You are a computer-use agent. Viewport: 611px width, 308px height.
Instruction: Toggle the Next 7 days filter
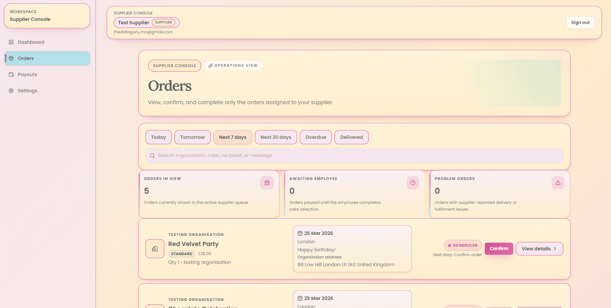coord(233,137)
